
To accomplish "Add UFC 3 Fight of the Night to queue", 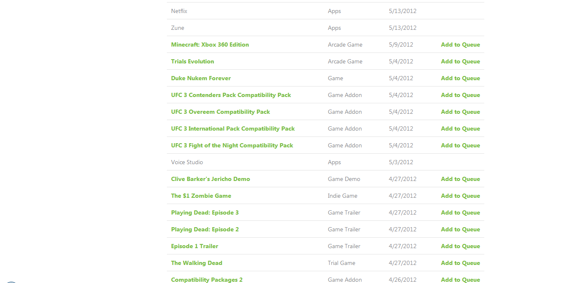I will [460, 145].
